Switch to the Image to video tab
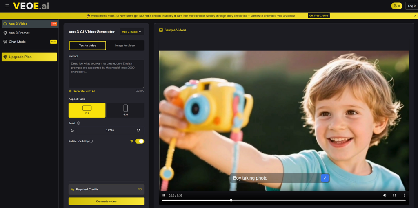The image size is (418, 208). pos(125,46)
